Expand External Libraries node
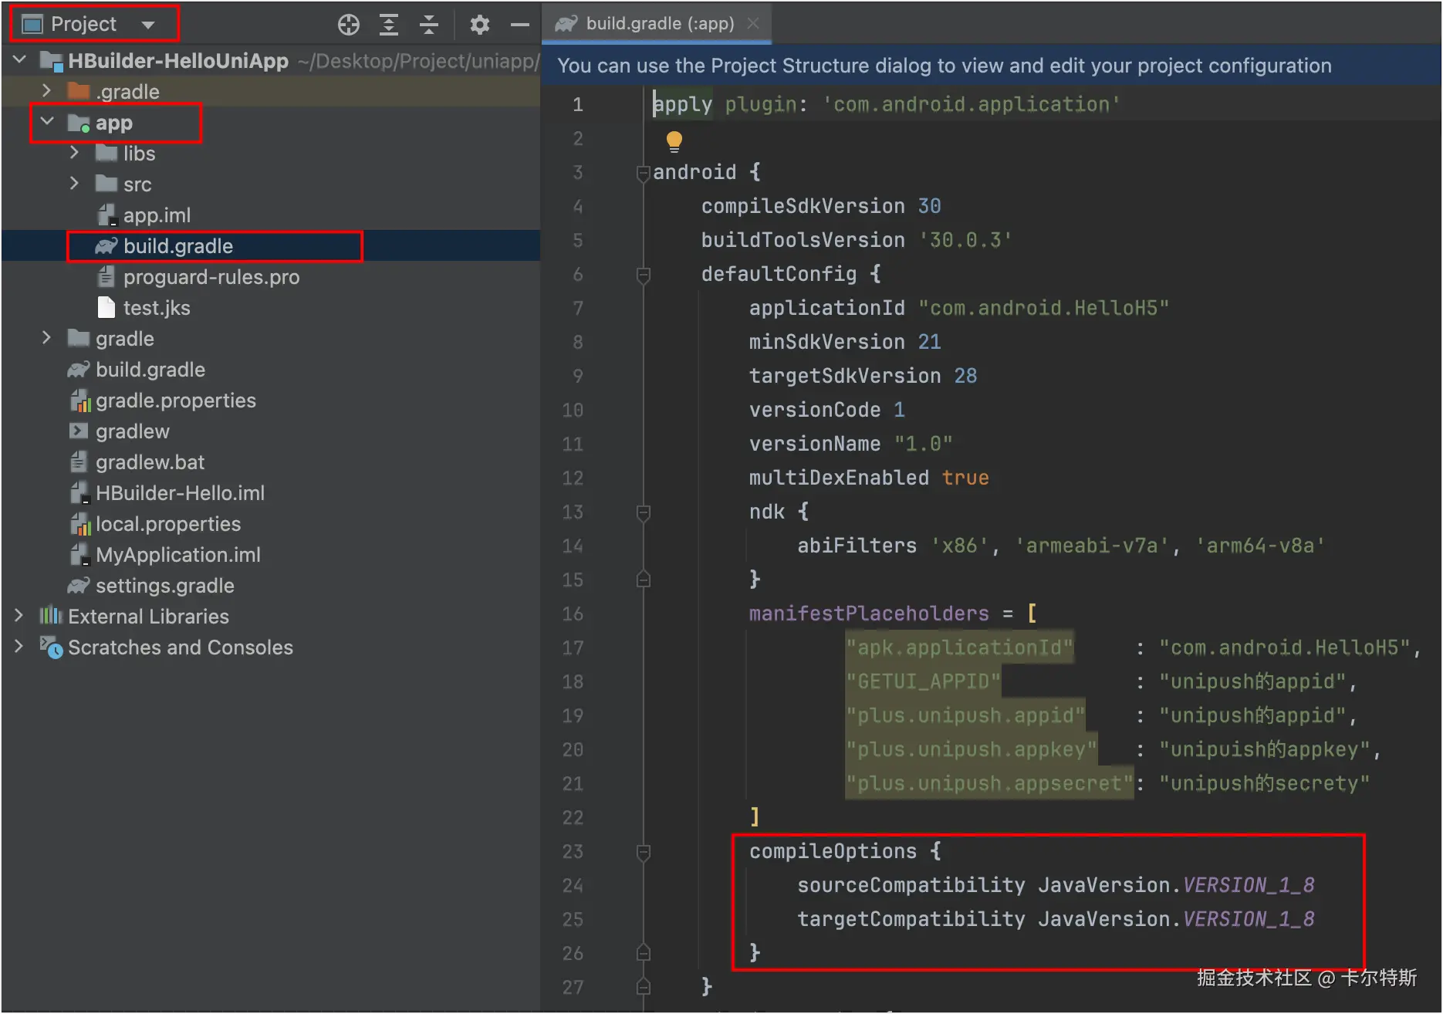The width and height of the screenshot is (1443, 1014). 19,615
